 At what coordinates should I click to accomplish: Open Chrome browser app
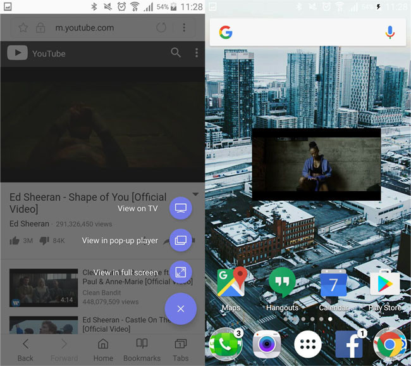coord(390,344)
